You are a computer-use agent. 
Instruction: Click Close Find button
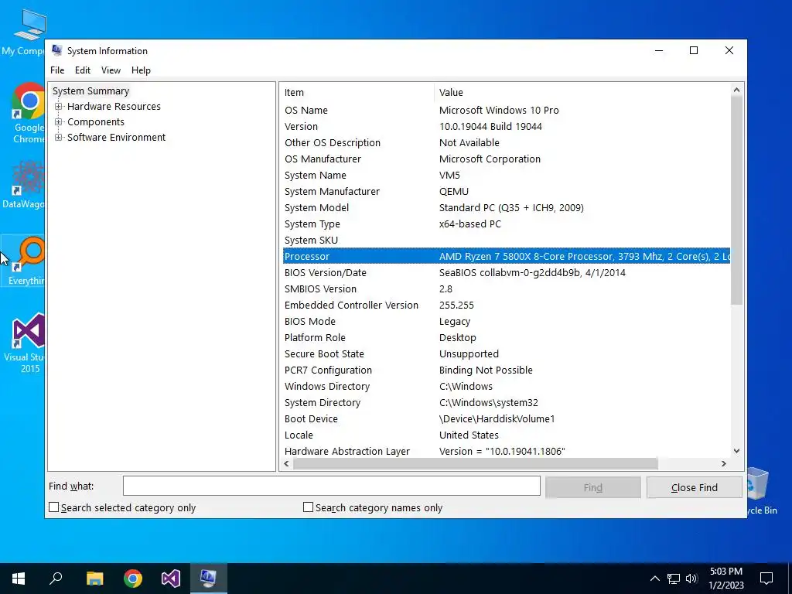[694, 487]
